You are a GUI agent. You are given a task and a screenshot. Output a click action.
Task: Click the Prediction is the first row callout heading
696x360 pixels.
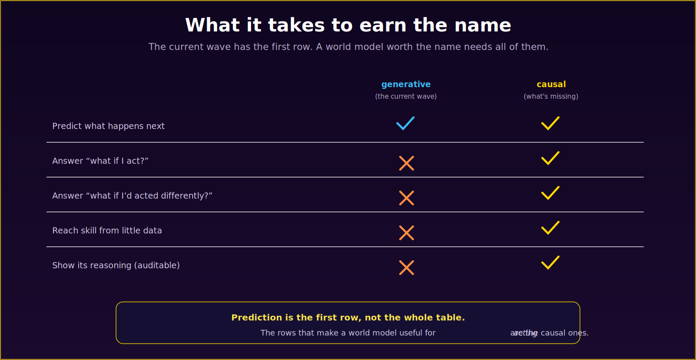click(348, 318)
